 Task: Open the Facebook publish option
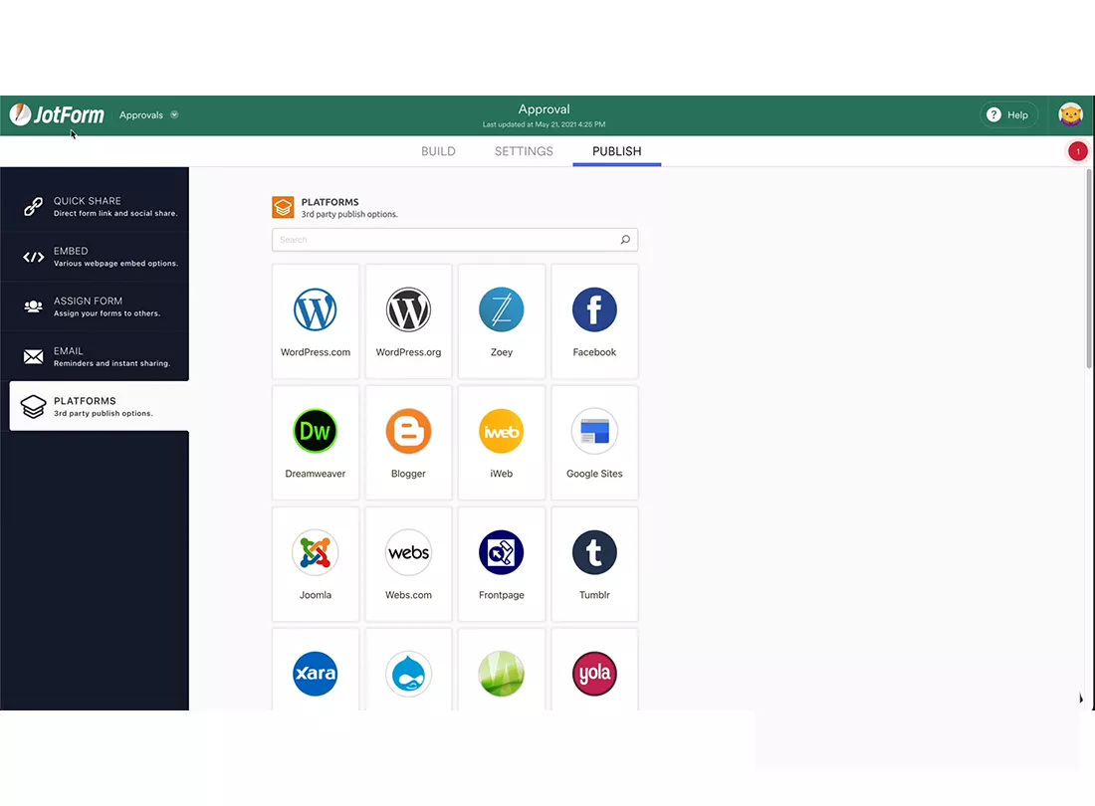pos(594,321)
